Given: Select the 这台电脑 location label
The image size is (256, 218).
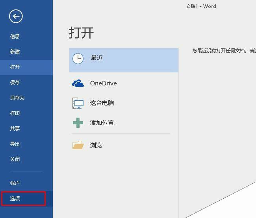Looking at the screenshot, I should (102, 103).
